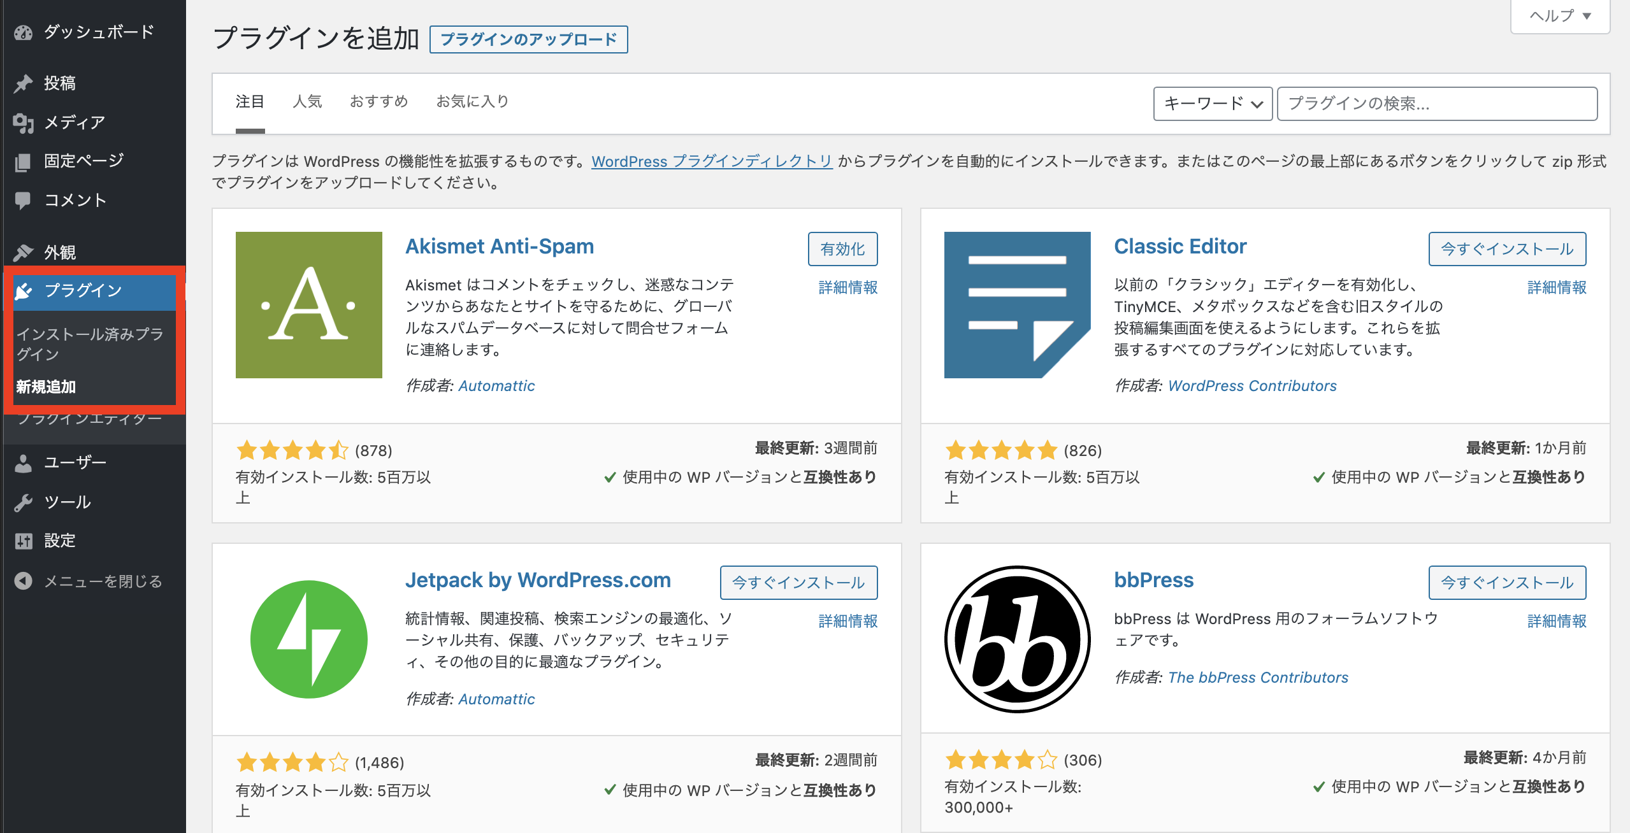Switch to the 人気 tab

[x=307, y=102]
